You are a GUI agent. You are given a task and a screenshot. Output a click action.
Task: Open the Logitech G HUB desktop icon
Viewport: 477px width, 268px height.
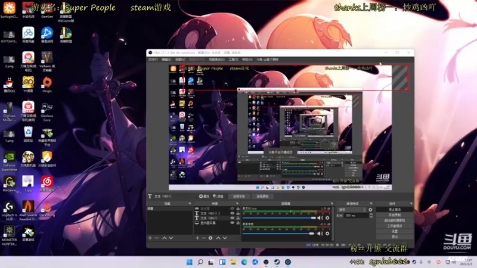coord(9,210)
